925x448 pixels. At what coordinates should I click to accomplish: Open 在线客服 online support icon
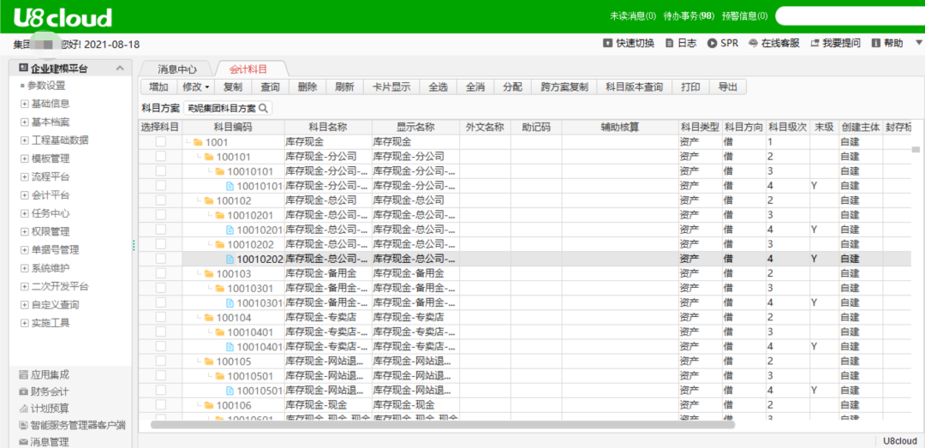[753, 44]
